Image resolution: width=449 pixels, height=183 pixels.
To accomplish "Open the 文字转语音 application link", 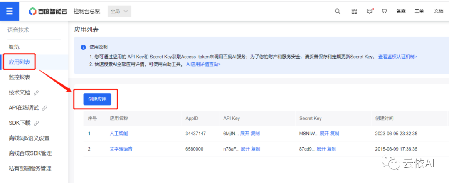I will 121,149.
